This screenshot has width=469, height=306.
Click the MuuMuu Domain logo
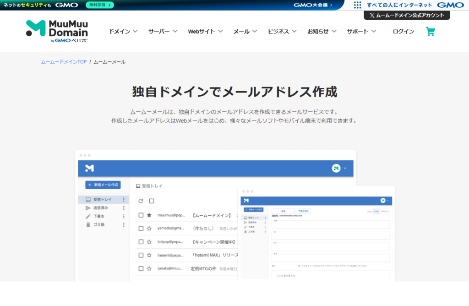(57, 31)
